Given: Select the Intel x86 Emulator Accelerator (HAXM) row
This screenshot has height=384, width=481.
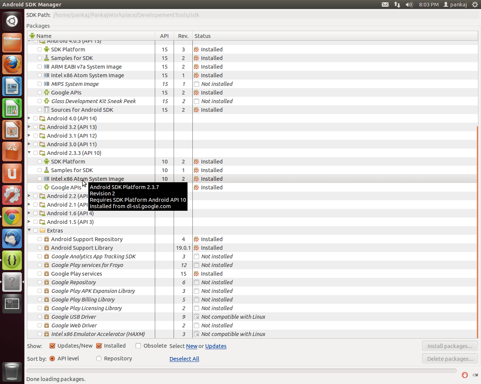Looking at the screenshot, I should coord(252,334).
